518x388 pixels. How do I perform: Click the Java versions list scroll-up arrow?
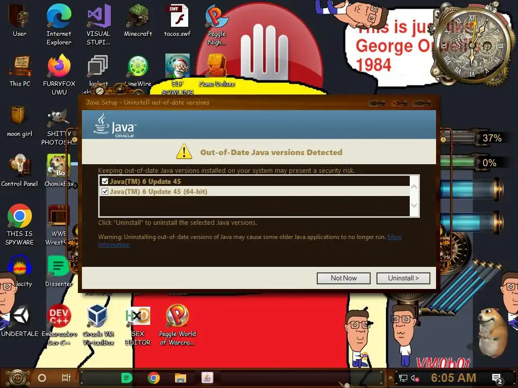(414, 186)
